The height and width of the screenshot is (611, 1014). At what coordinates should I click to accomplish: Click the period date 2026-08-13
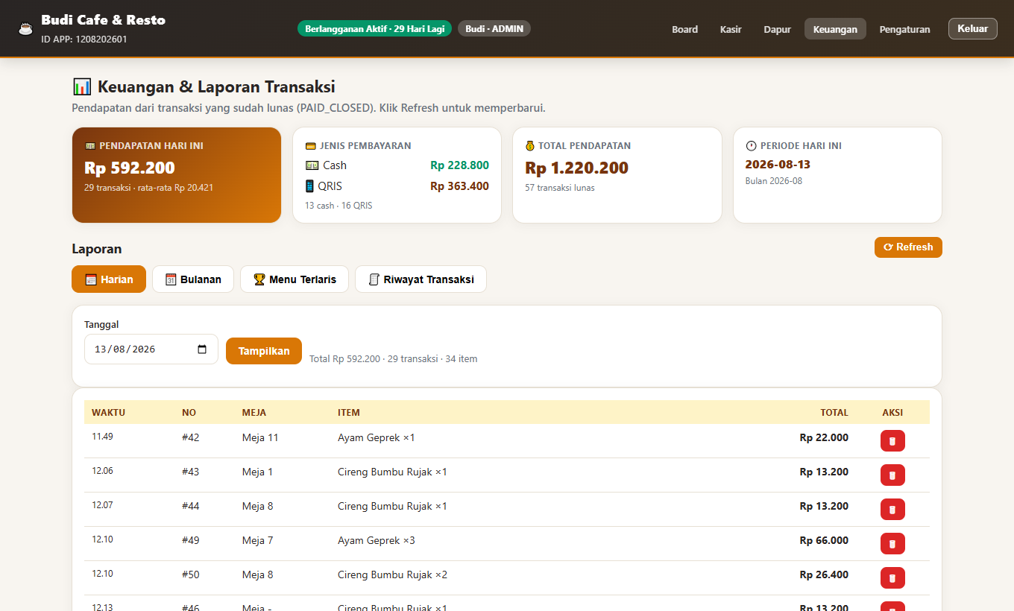pyautogui.click(x=778, y=165)
